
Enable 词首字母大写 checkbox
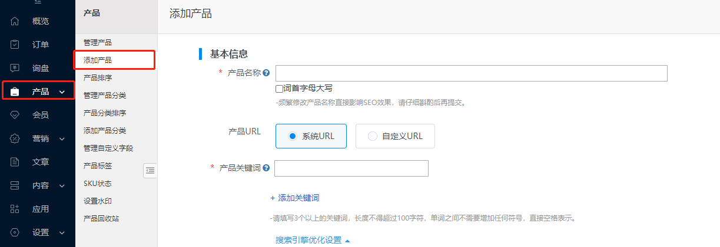coord(279,89)
